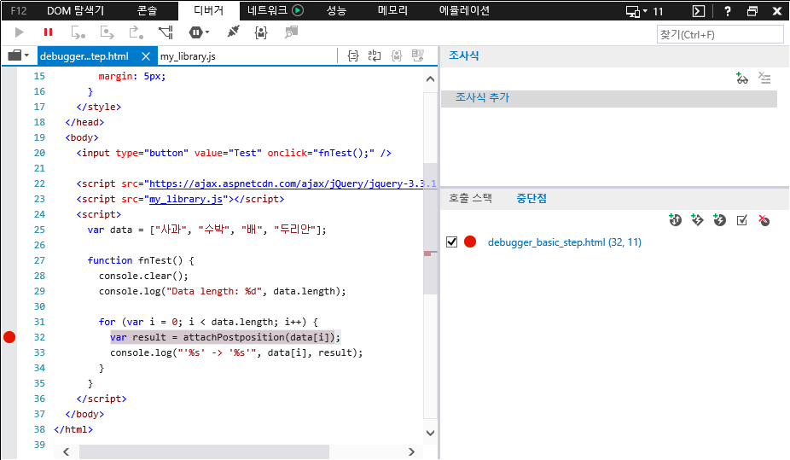The width and height of the screenshot is (790, 460).
Task: Click the undock window icon
Action: [x=752, y=11]
